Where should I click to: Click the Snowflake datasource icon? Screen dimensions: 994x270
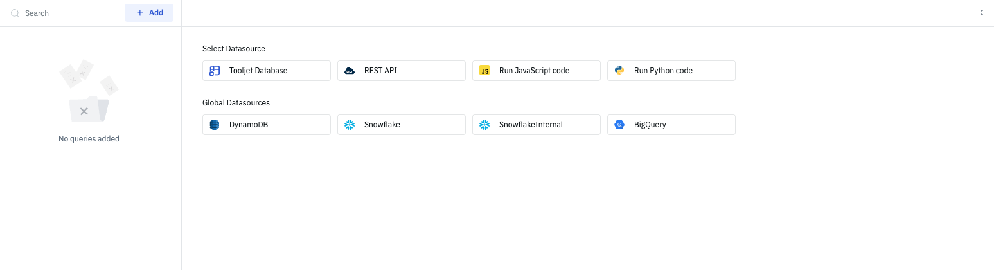[350, 125]
